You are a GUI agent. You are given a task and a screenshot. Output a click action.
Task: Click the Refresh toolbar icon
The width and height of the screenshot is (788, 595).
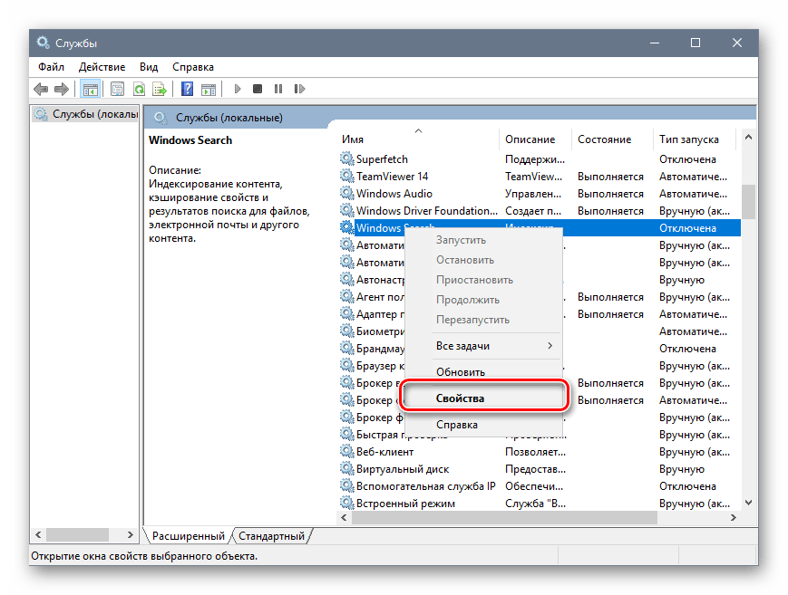[x=139, y=90]
